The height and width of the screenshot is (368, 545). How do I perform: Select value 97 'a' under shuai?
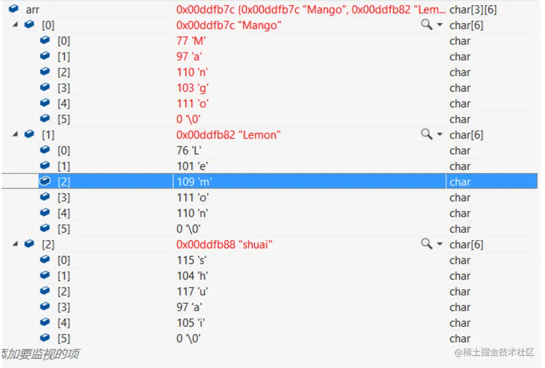tap(189, 307)
